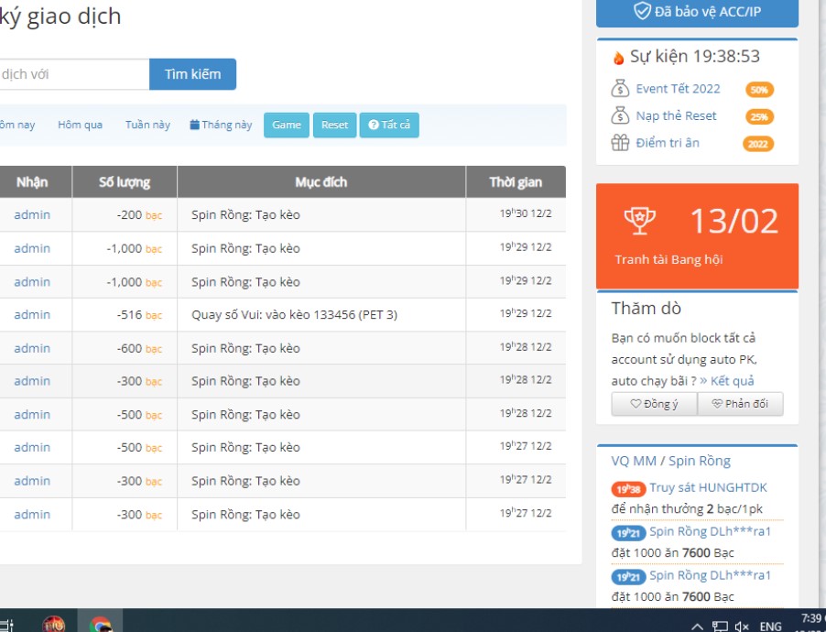The image size is (826, 632).
Task: Vote Phản đối in the poll
Action: point(740,404)
